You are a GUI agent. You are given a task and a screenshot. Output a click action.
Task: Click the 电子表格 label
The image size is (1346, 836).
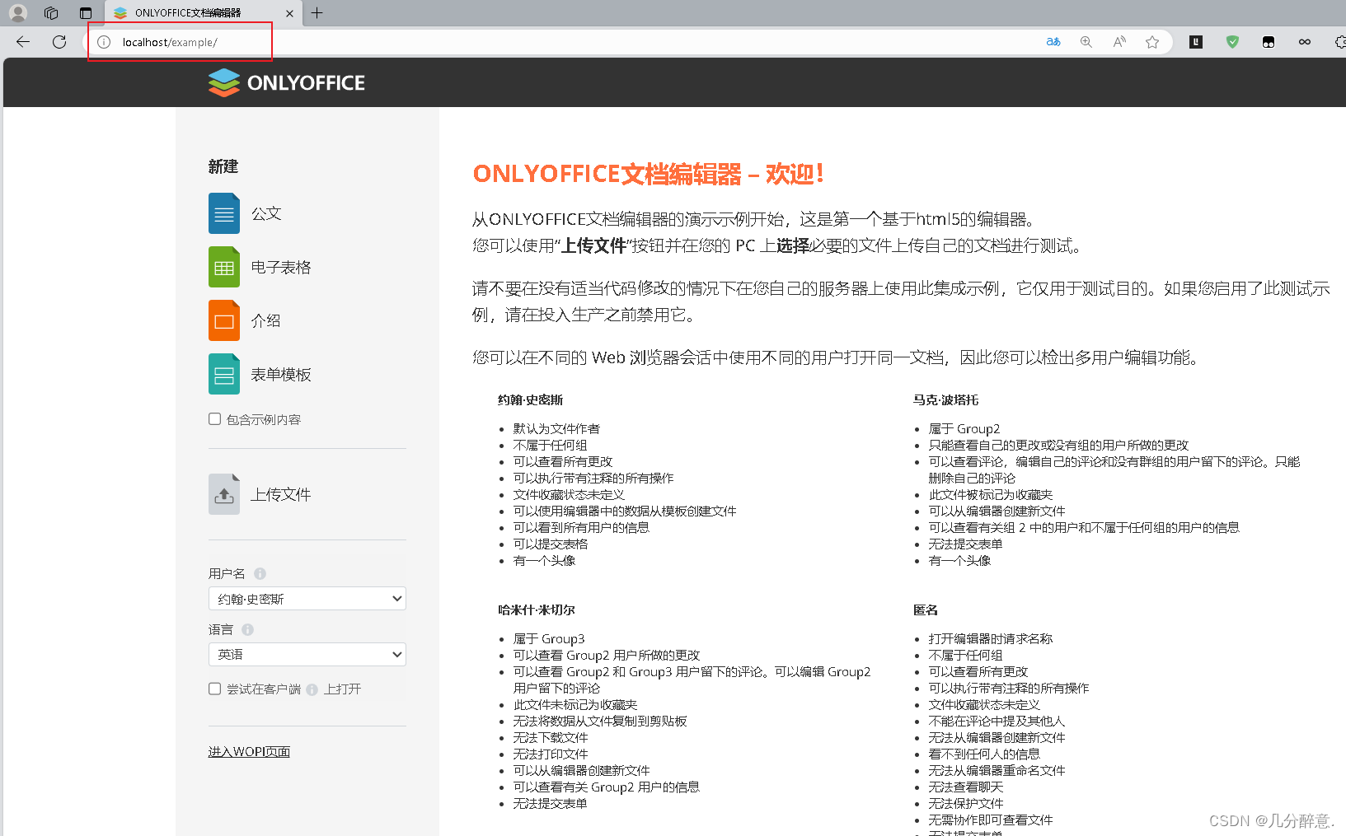[281, 267]
